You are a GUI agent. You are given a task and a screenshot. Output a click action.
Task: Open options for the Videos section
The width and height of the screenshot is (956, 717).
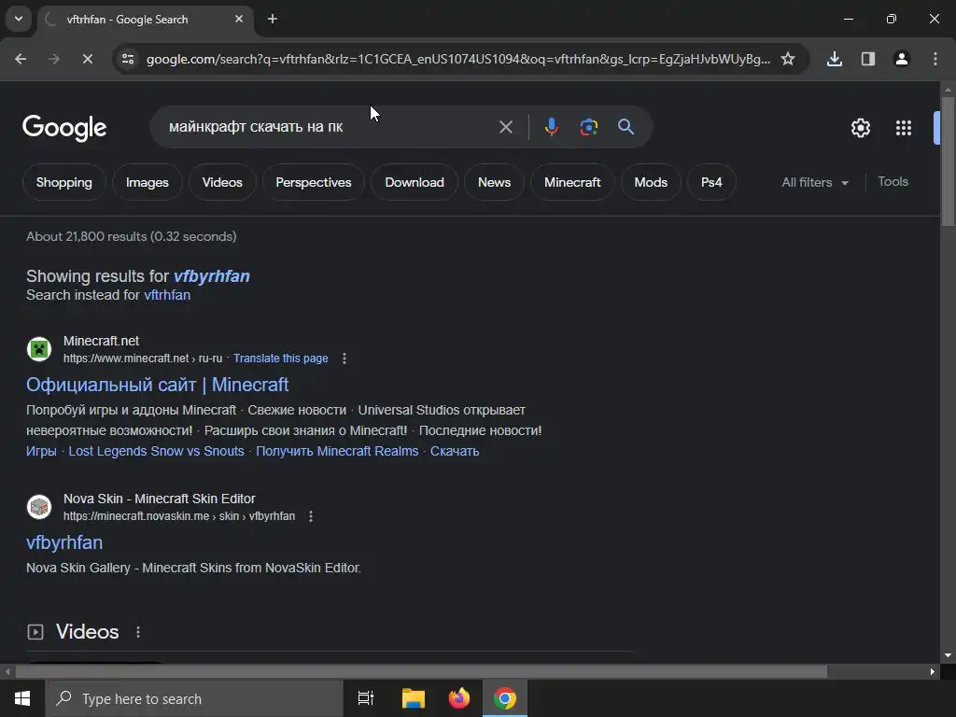click(138, 632)
